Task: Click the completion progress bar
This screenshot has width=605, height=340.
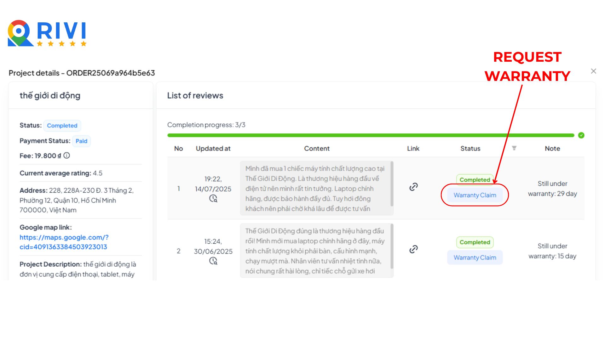Action: coord(371,135)
